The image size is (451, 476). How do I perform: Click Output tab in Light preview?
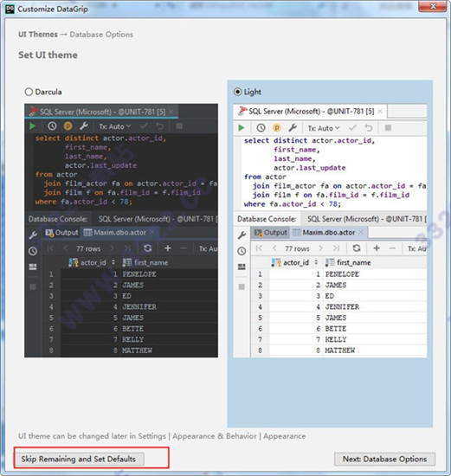271,233
